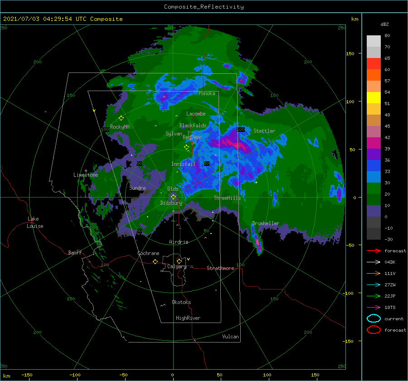This screenshot has width=408, height=381.
Task: Click the Calgary city label
Action: click(177, 266)
